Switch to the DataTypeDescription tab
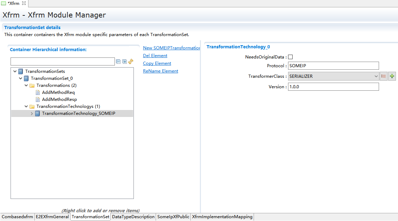Viewport: 398px width, 221px height. pos(133,217)
